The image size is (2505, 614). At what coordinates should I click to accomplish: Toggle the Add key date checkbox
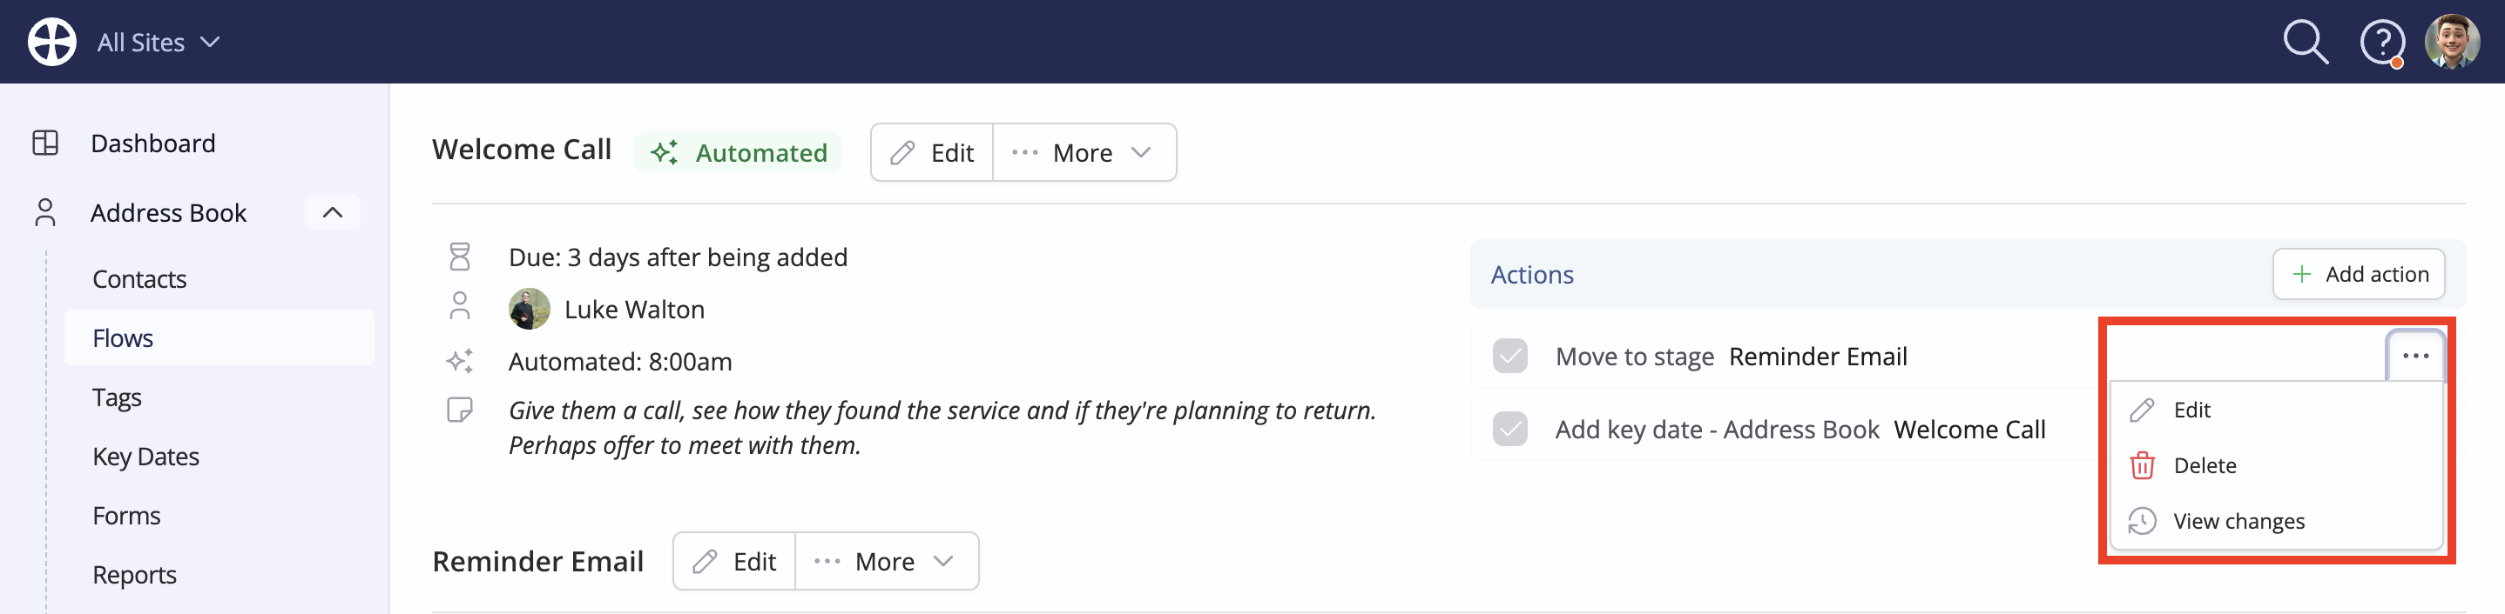[1509, 429]
